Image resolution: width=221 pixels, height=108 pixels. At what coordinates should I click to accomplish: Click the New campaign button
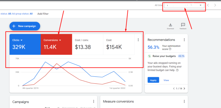pos(25,26)
